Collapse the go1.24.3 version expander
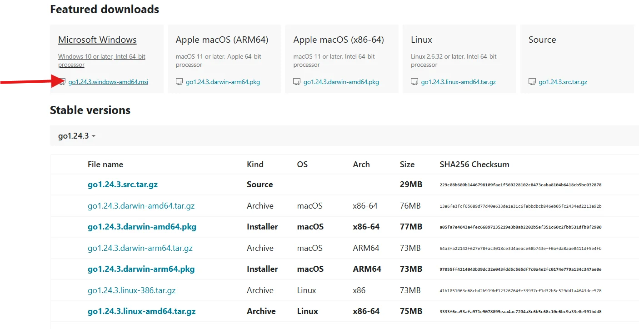639x329 pixels. tap(77, 135)
